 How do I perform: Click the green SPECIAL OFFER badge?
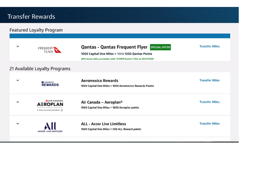point(160,47)
